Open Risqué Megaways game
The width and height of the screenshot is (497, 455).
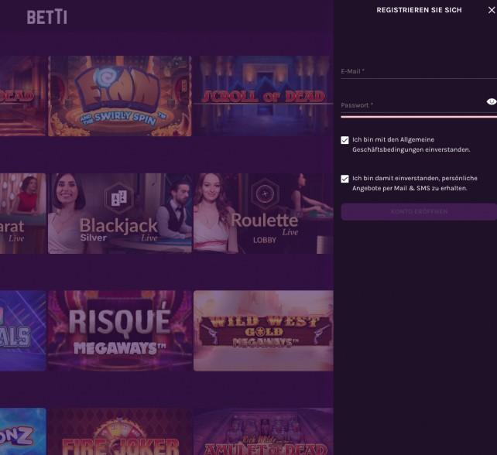pos(120,330)
